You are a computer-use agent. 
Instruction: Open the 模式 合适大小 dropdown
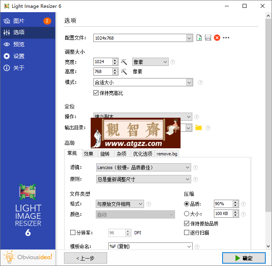click(143, 82)
